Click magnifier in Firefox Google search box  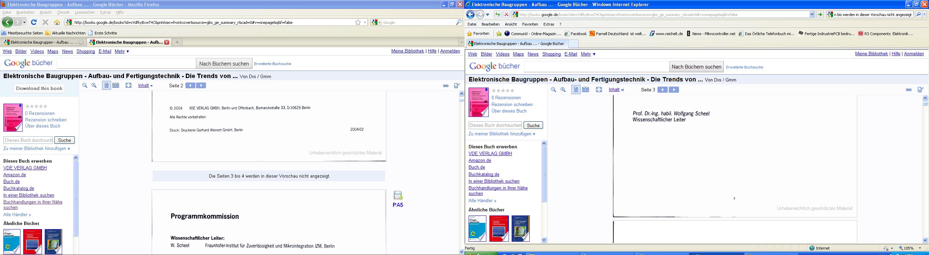(459, 22)
